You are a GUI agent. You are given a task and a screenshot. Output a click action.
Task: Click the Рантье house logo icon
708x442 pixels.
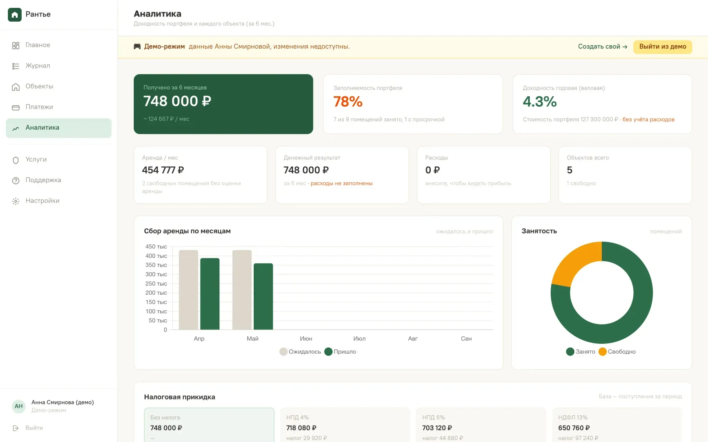tap(15, 15)
